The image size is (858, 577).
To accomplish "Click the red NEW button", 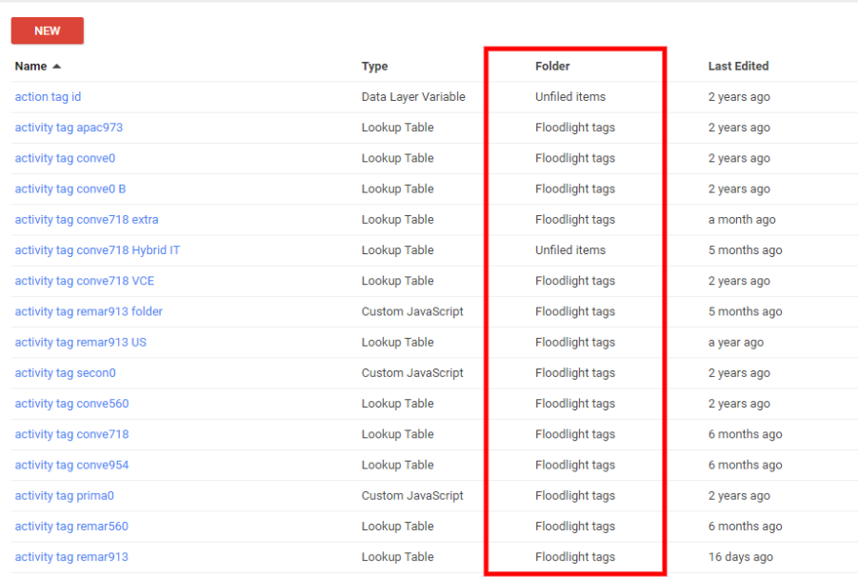I will 47,30.
